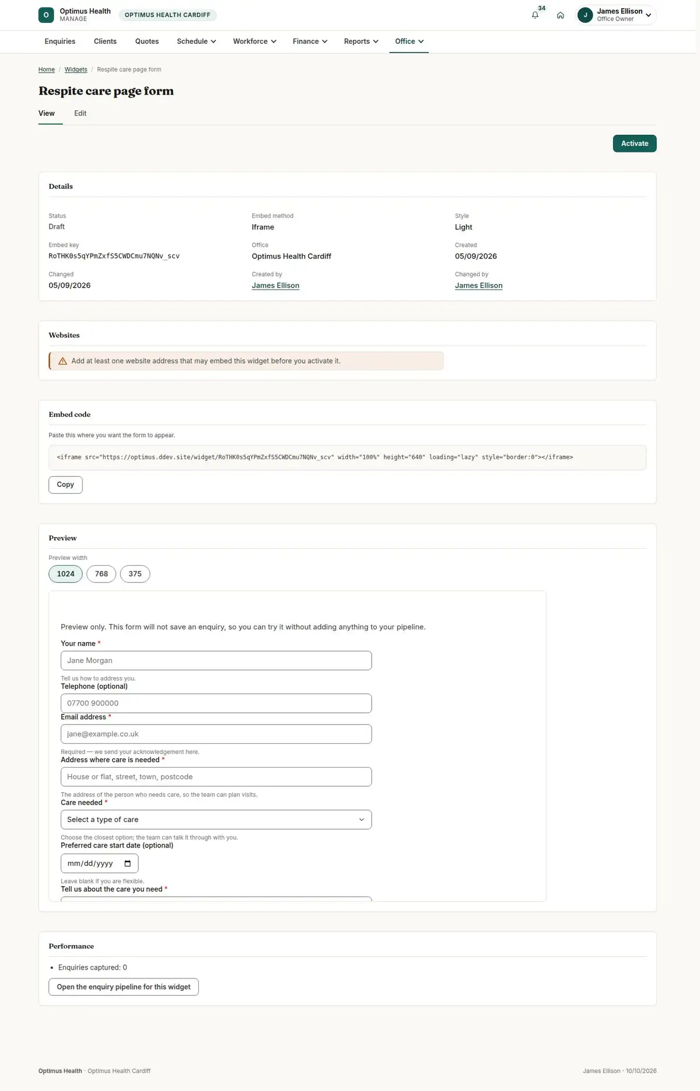Switch to the Edit tab
The width and height of the screenshot is (700, 1091).
point(80,113)
